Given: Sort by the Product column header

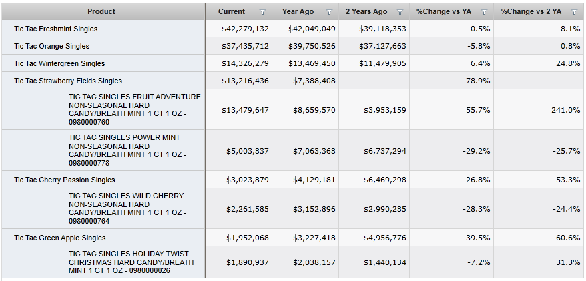Looking at the screenshot, I should (x=101, y=11).
